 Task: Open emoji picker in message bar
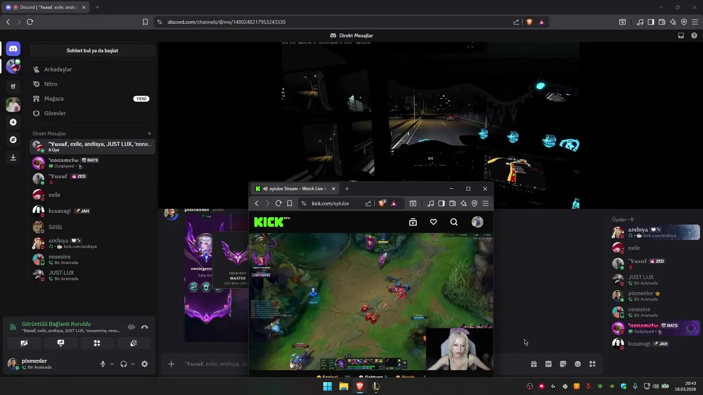coord(578,364)
